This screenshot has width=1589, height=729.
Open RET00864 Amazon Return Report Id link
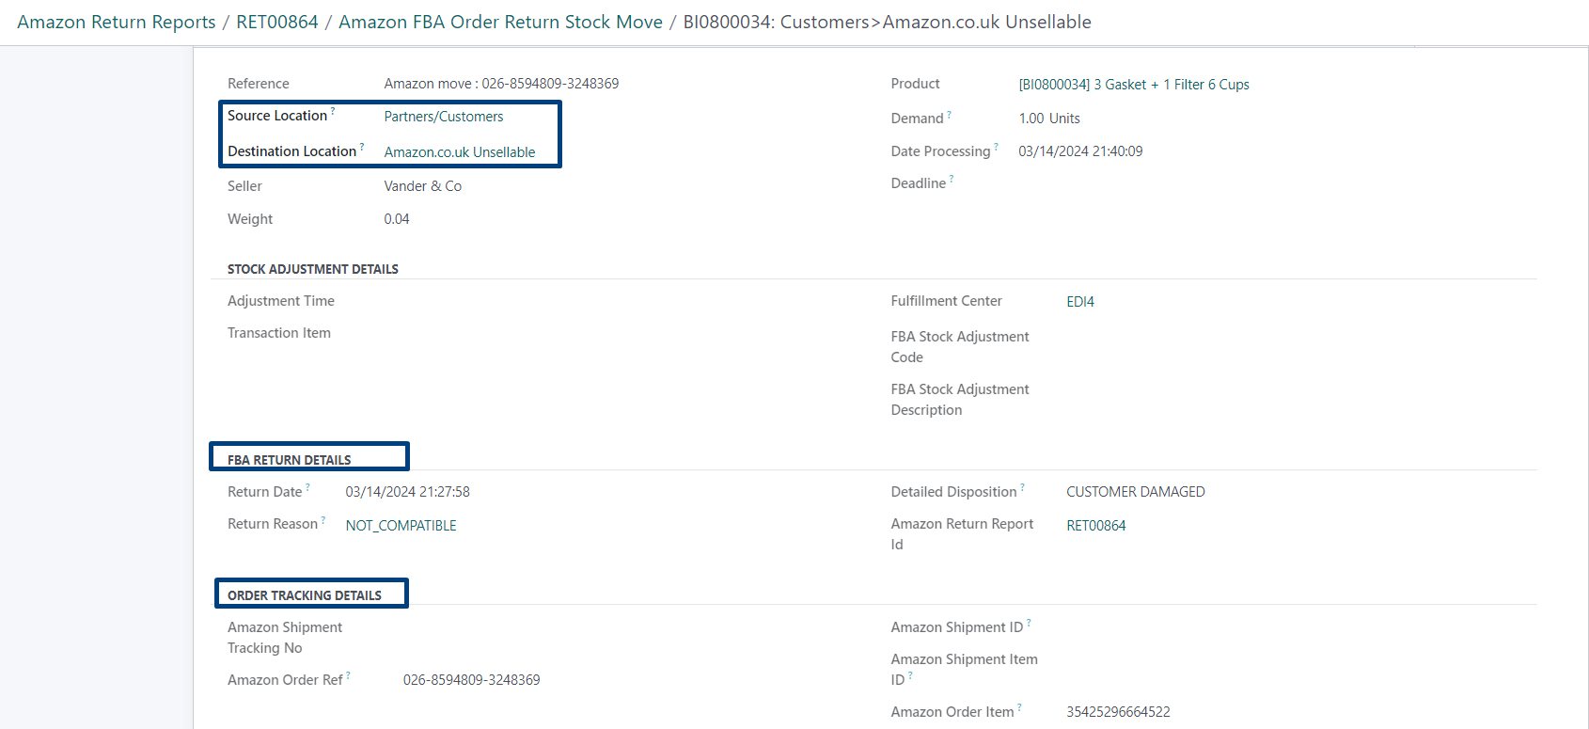(1096, 526)
